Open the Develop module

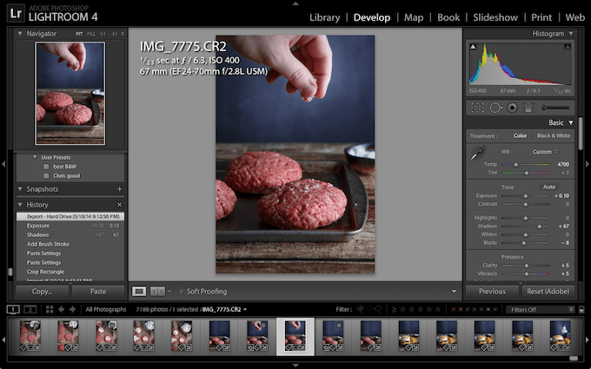(372, 17)
